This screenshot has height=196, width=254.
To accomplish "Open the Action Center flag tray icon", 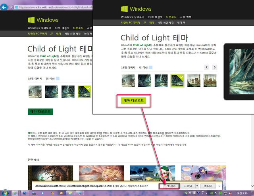I will (216, 193).
